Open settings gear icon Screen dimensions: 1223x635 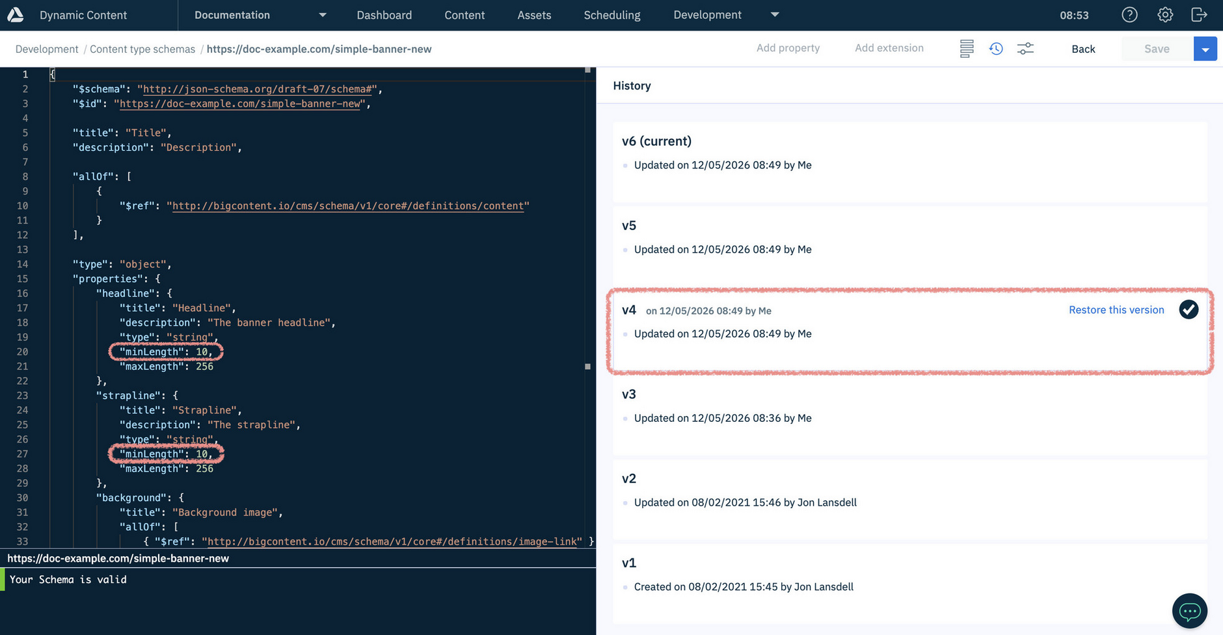(1165, 15)
